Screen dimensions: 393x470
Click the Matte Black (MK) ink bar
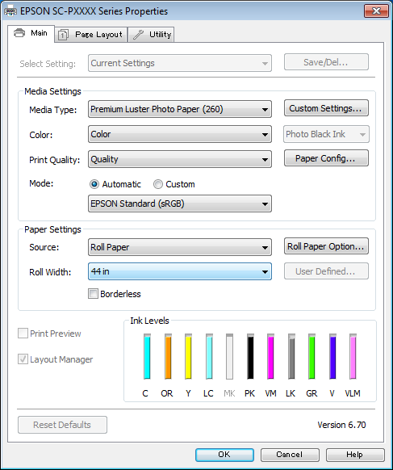(229, 356)
